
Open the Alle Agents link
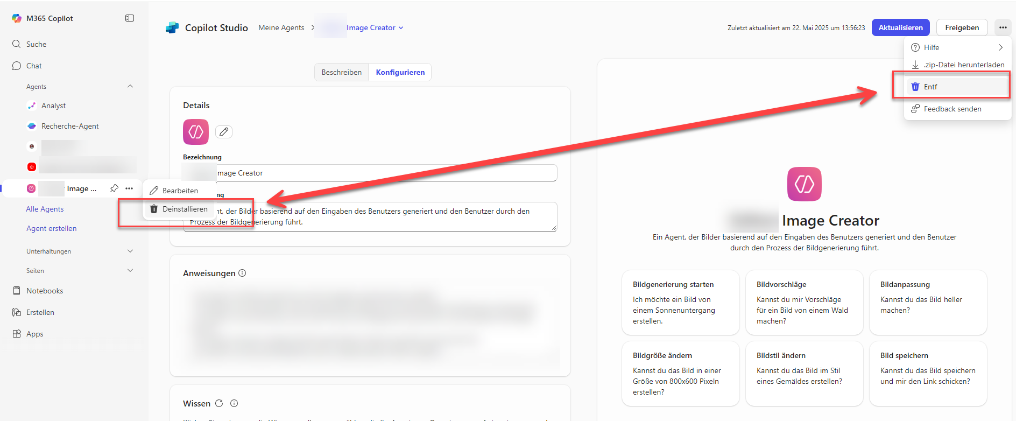45,209
